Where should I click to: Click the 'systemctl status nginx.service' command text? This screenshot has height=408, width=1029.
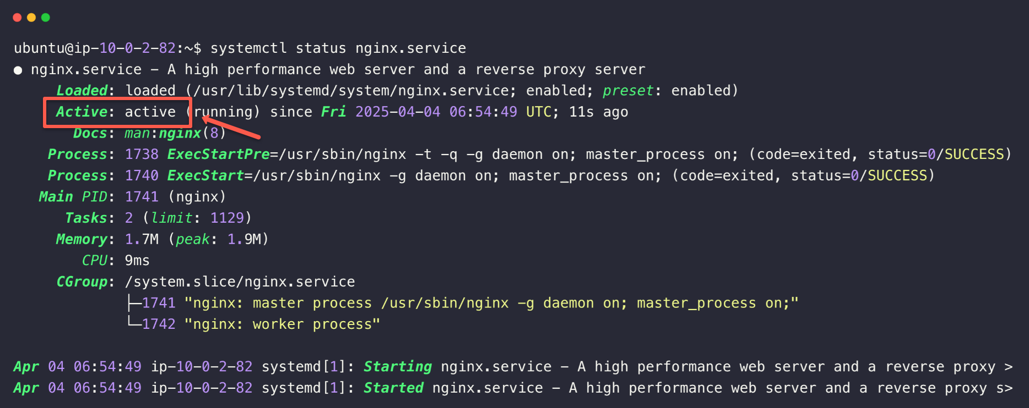pyautogui.click(x=338, y=48)
